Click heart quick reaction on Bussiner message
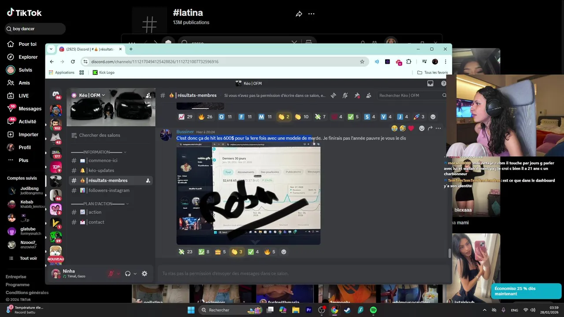 tap(411, 128)
